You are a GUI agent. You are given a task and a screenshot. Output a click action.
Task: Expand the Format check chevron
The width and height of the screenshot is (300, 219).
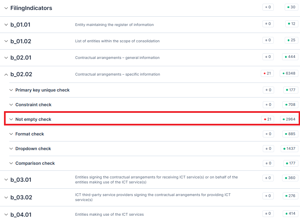point(11,134)
